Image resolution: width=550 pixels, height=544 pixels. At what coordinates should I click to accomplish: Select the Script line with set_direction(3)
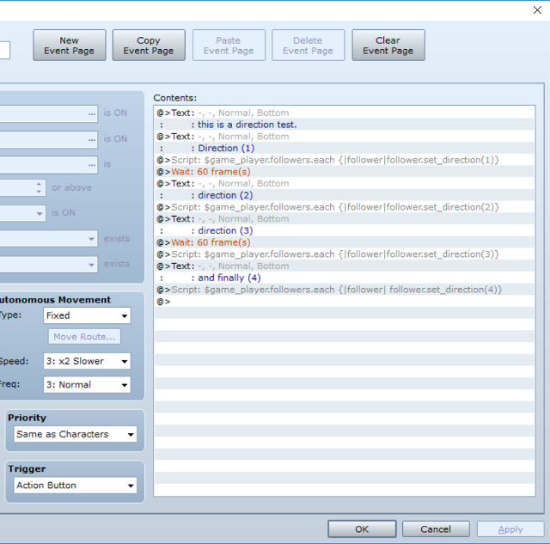pos(345,254)
